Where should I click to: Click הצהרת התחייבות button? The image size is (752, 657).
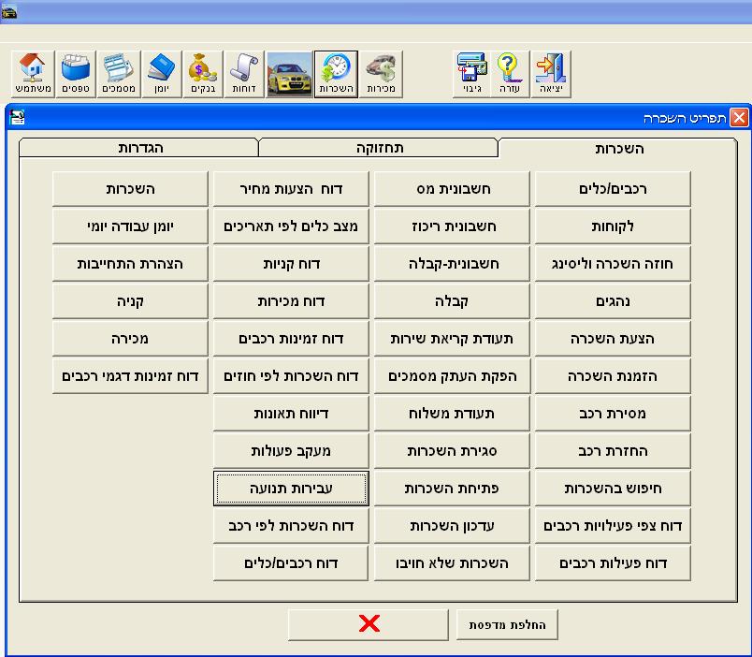[x=130, y=264]
